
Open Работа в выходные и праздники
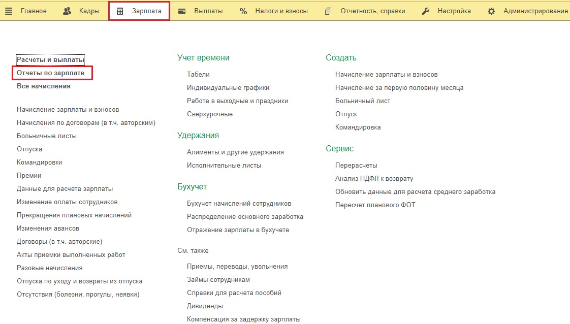coord(237,101)
